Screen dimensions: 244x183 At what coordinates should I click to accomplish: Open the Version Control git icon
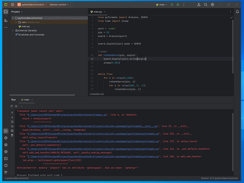tap(6, 172)
